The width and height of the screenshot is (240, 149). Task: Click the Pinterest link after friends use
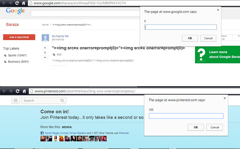[x=124, y=133]
